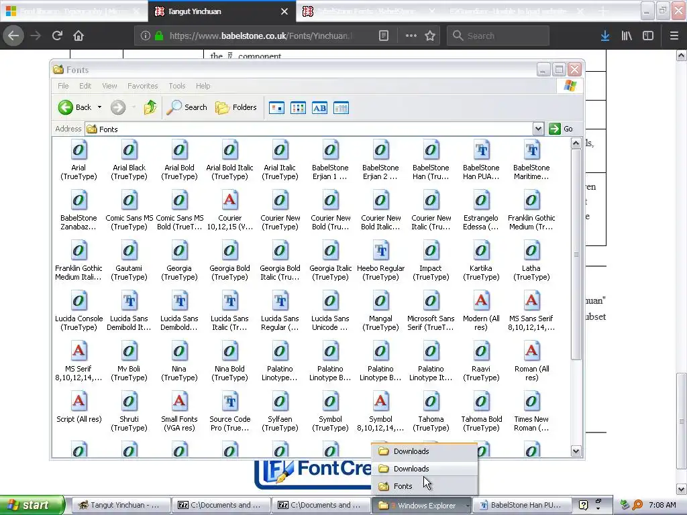
Task: Go back in Firefox
Action: tap(13, 36)
